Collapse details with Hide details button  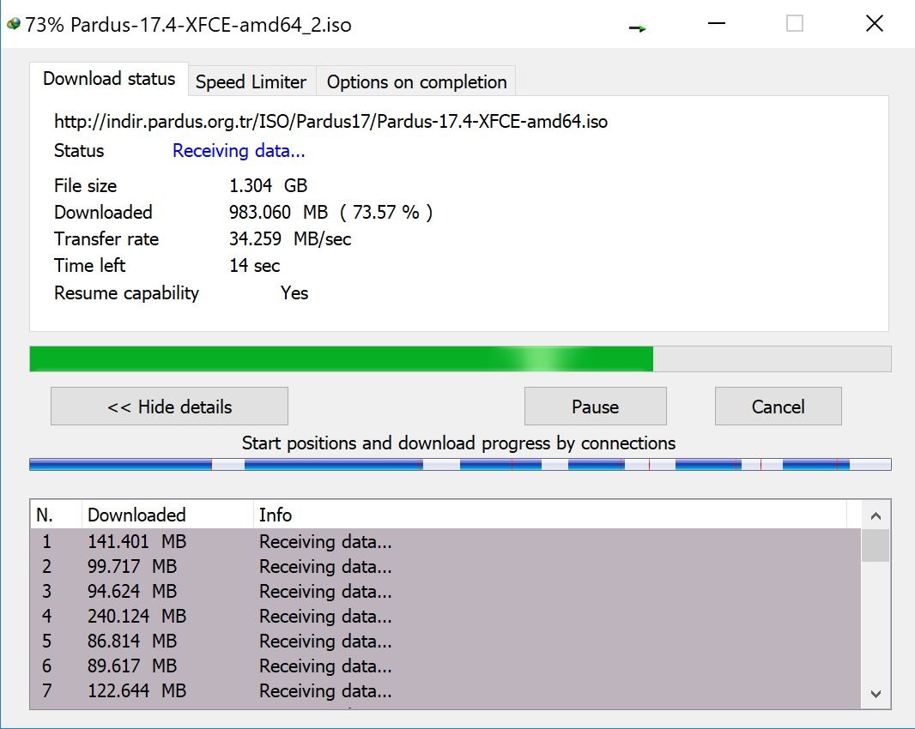169,407
